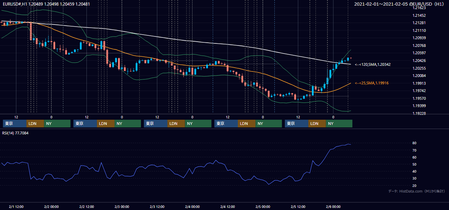Click price axis label 1.20597
Screen dimensions: 449x210
tap(419, 53)
